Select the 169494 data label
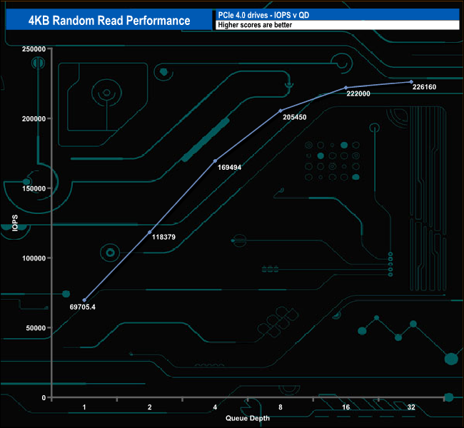This screenshot has height=428, width=464. click(x=229, y=169)
